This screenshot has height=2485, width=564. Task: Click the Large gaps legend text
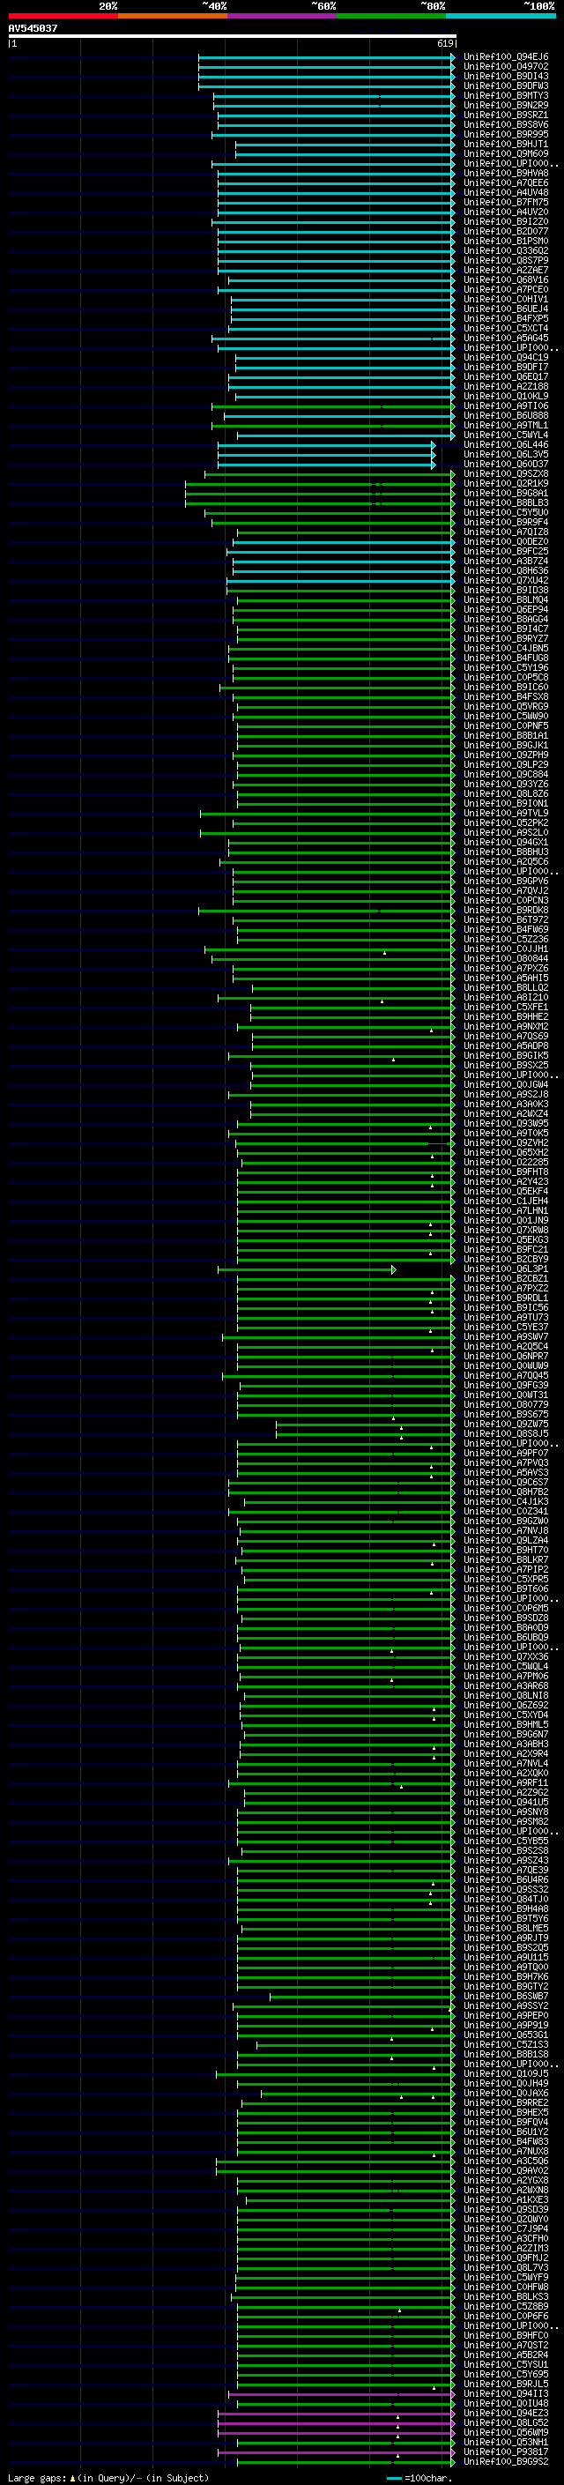[x=108, y=2477]
